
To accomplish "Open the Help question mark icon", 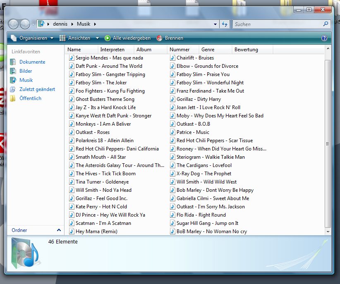I will pos(324,38).
